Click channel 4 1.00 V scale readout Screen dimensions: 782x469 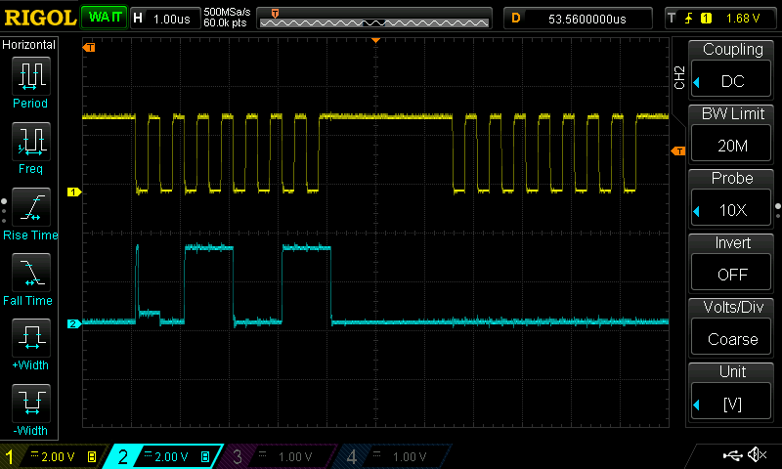pyautogui.click(x=410, y=456)
